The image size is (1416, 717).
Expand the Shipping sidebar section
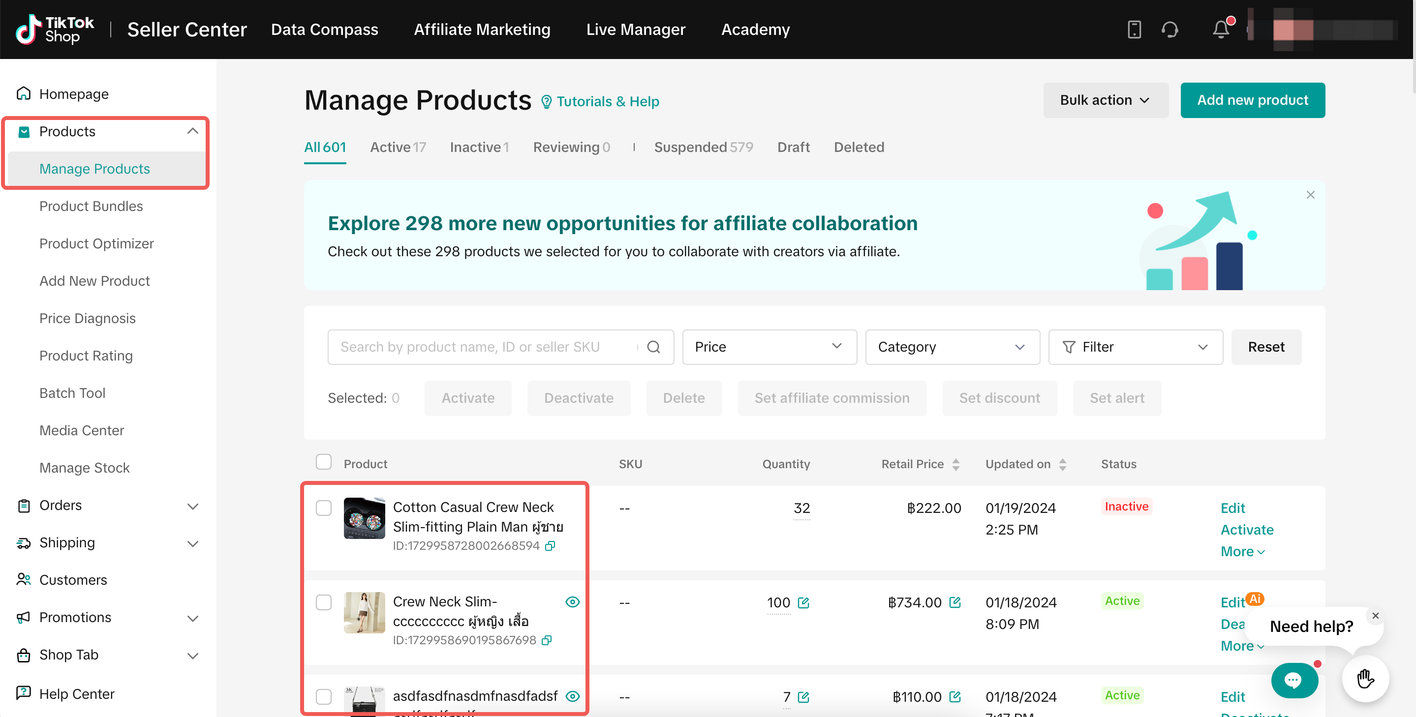click(192, 543)
